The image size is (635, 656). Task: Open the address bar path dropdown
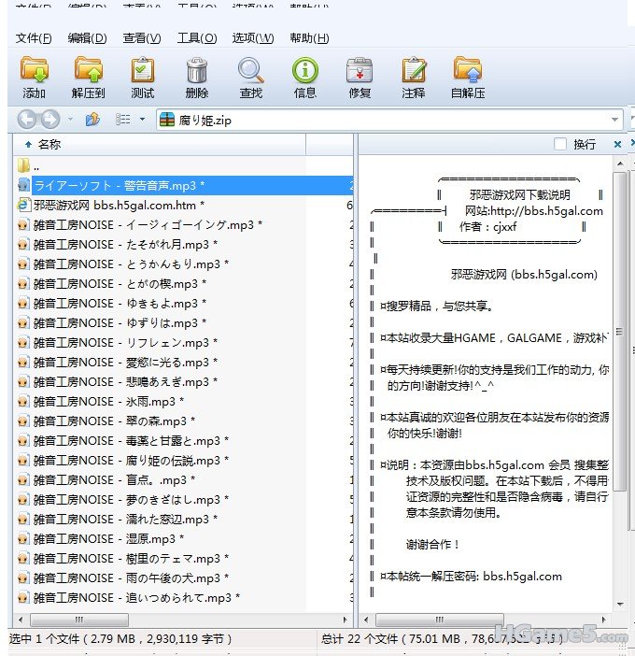(x=614, y=120)
